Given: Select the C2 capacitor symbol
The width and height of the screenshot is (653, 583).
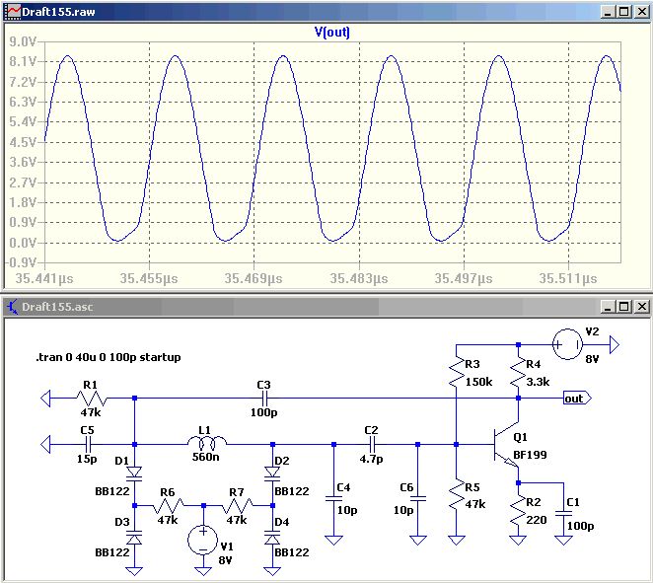Looking at the screenshot, I should click(x=372, y=444).
